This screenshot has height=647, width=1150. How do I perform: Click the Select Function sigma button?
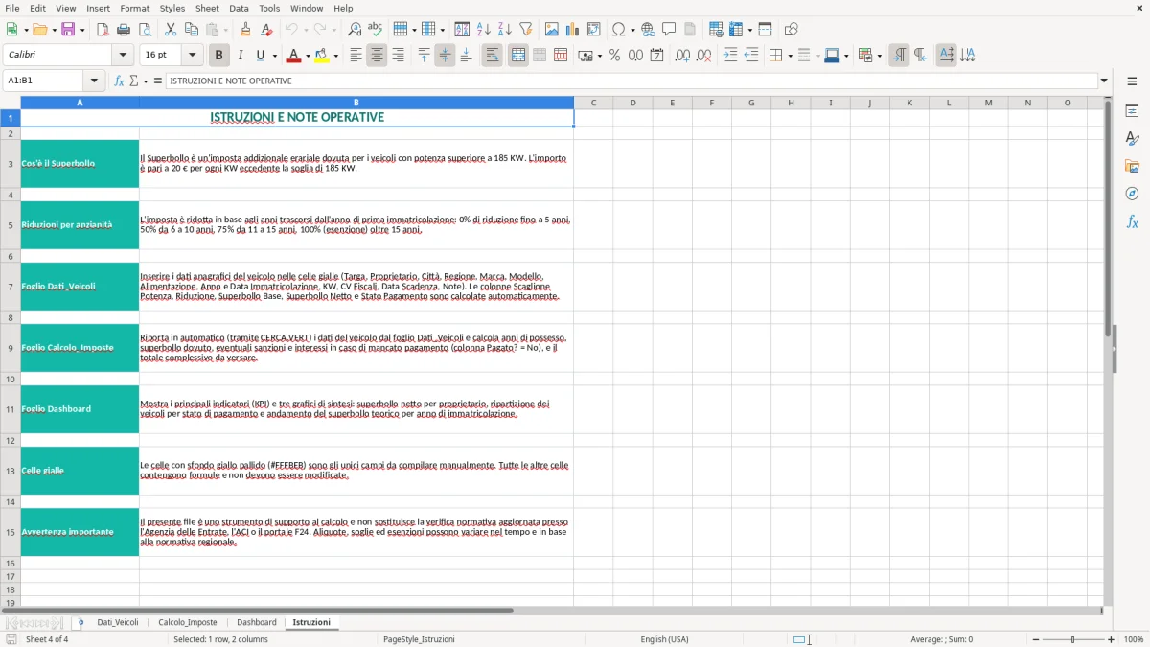[x=134, y=81]
